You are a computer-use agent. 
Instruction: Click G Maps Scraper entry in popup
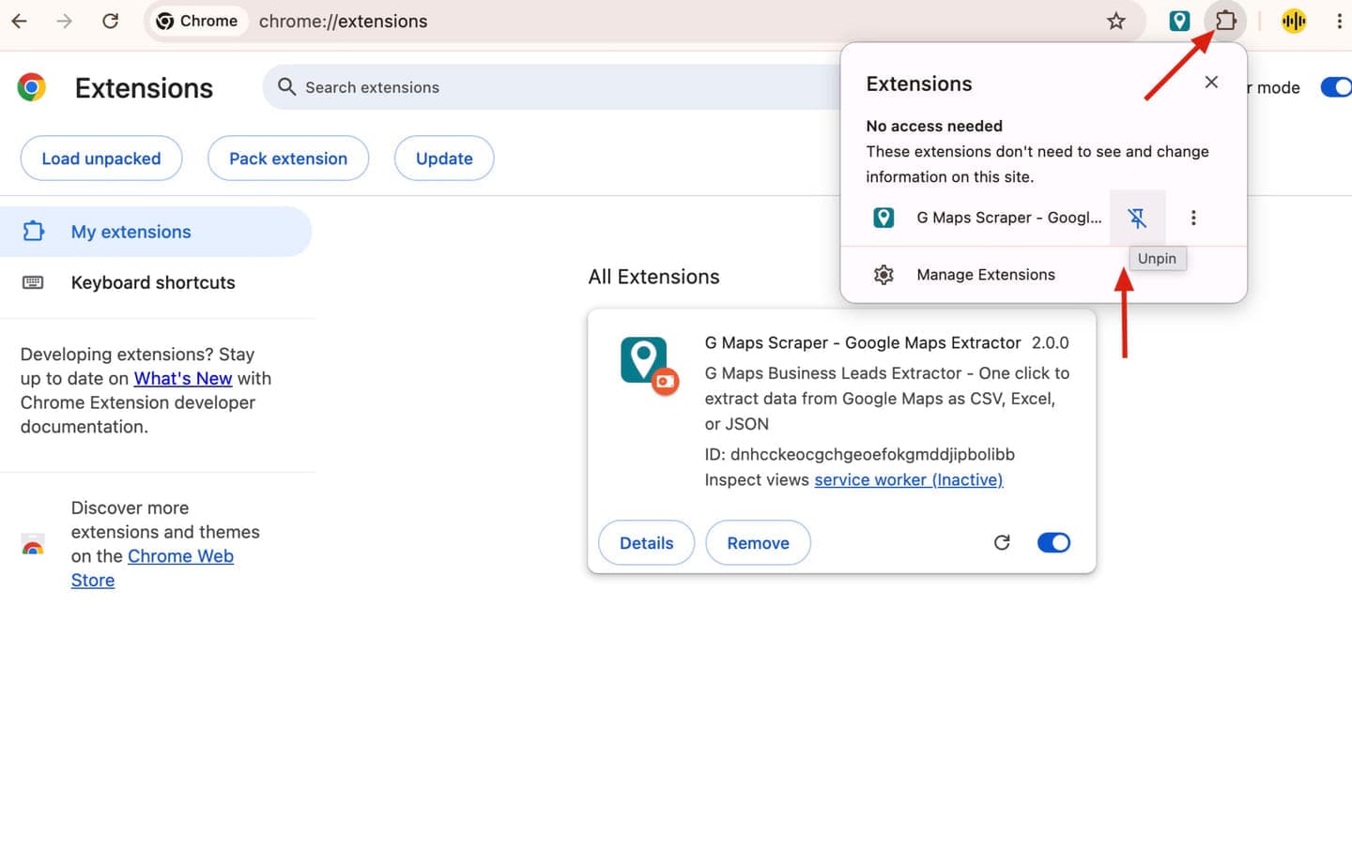(986, 218)
